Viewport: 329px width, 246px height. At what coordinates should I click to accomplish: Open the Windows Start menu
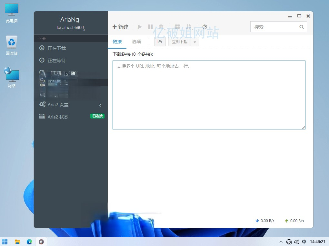click(x=5, y=241)
